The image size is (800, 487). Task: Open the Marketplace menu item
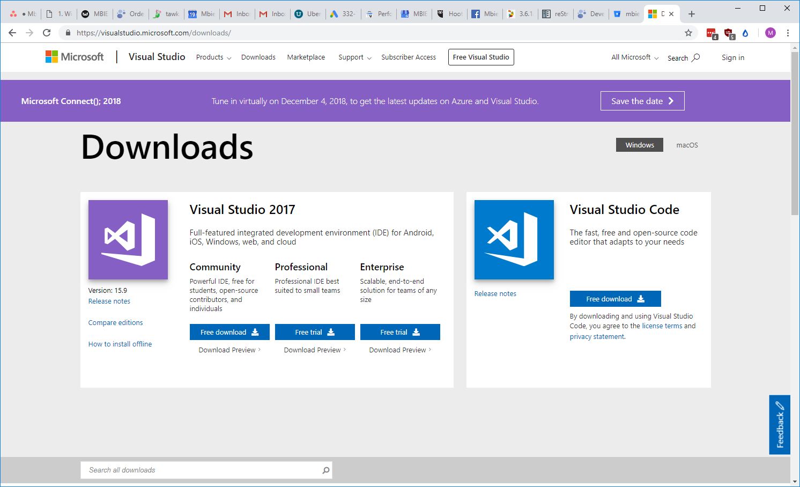click(x=306, y=57)
